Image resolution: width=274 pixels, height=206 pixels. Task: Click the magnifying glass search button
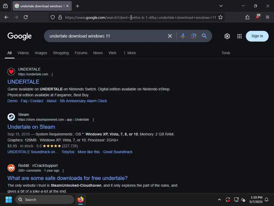click(204, 36)
